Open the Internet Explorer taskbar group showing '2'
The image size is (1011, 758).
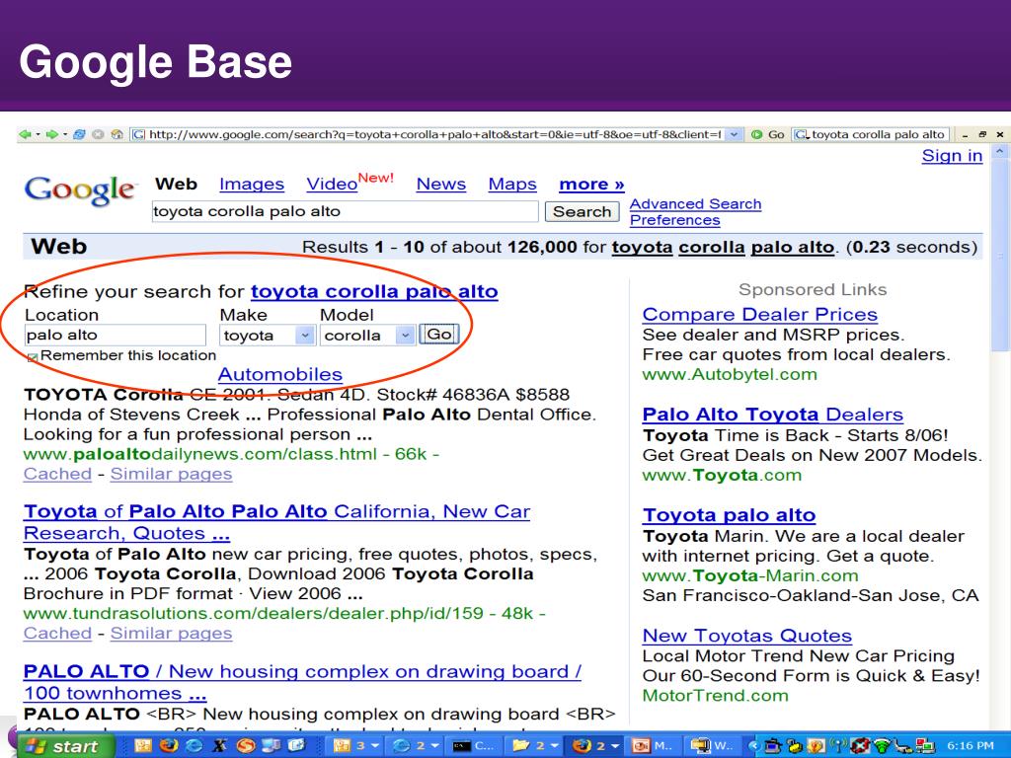(415, 746)
